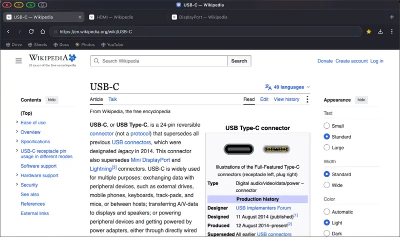
Task: Go back to the previous page
Action: point(8,31)
